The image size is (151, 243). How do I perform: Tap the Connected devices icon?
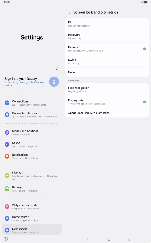7,115
